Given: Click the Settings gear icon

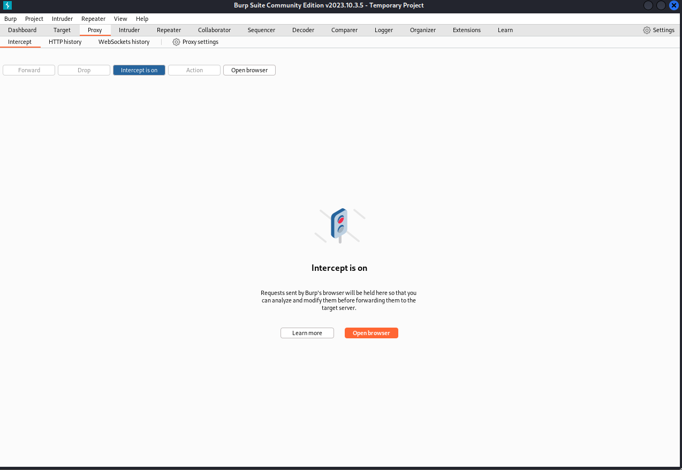Looking at the screenshot, I should [647, 30].
